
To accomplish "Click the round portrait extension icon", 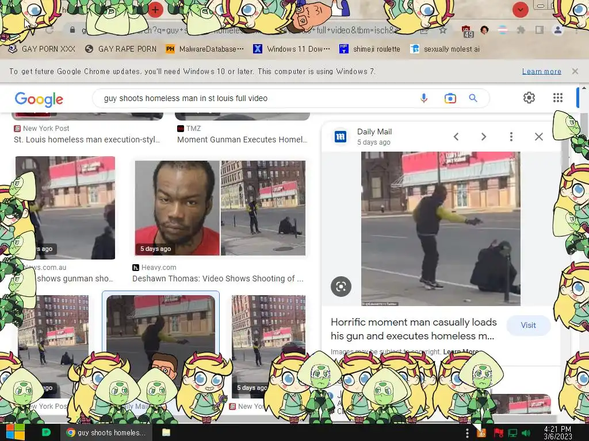I will tap(484, 30).
